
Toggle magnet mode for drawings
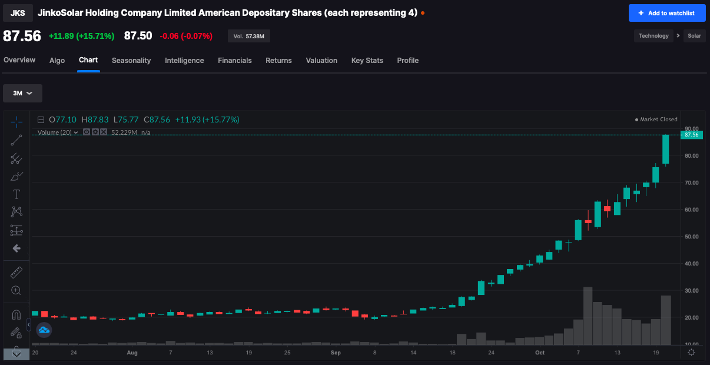tap(16, 316)
